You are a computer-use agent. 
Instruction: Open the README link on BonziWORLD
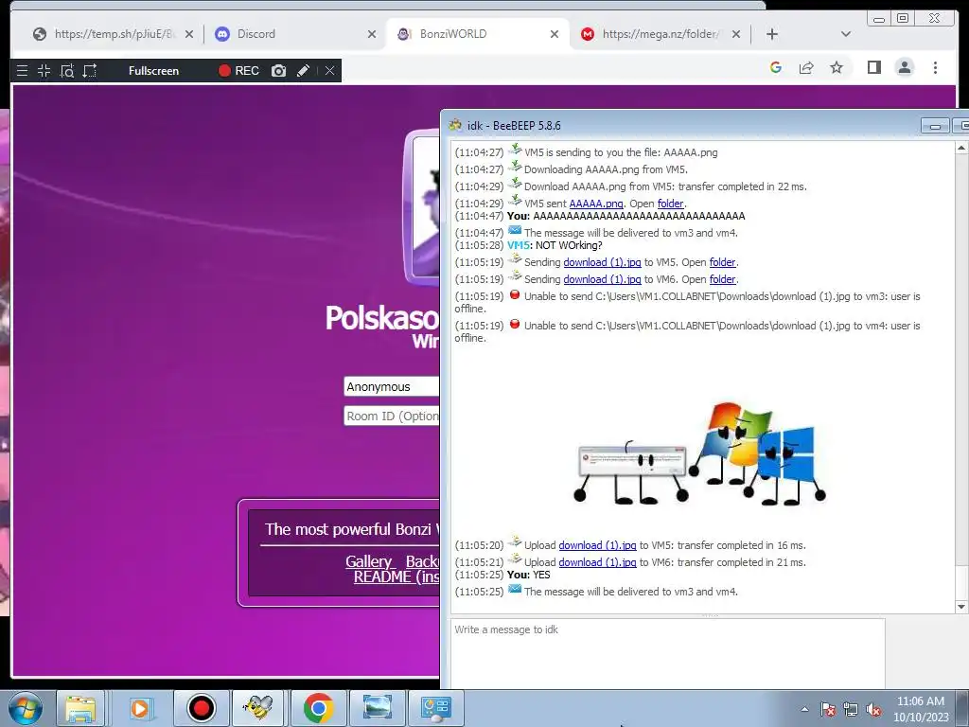click(396, 576)
